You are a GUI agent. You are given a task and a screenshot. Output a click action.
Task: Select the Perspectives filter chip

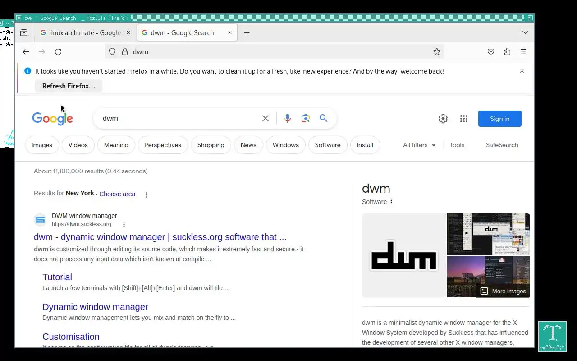tap(163, 145)
